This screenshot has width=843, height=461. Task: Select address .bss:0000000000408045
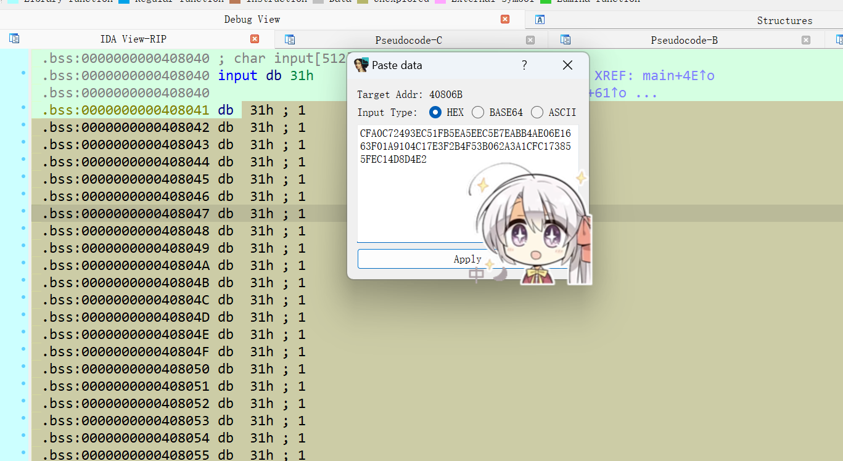(126, 179)
